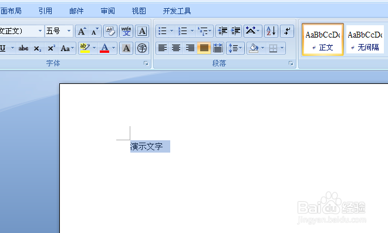Image resolution: width=388 pixels, height=233 pixels.
Task: Select 无间隔 style thumbnail
Action: click(x=365, y=39)
